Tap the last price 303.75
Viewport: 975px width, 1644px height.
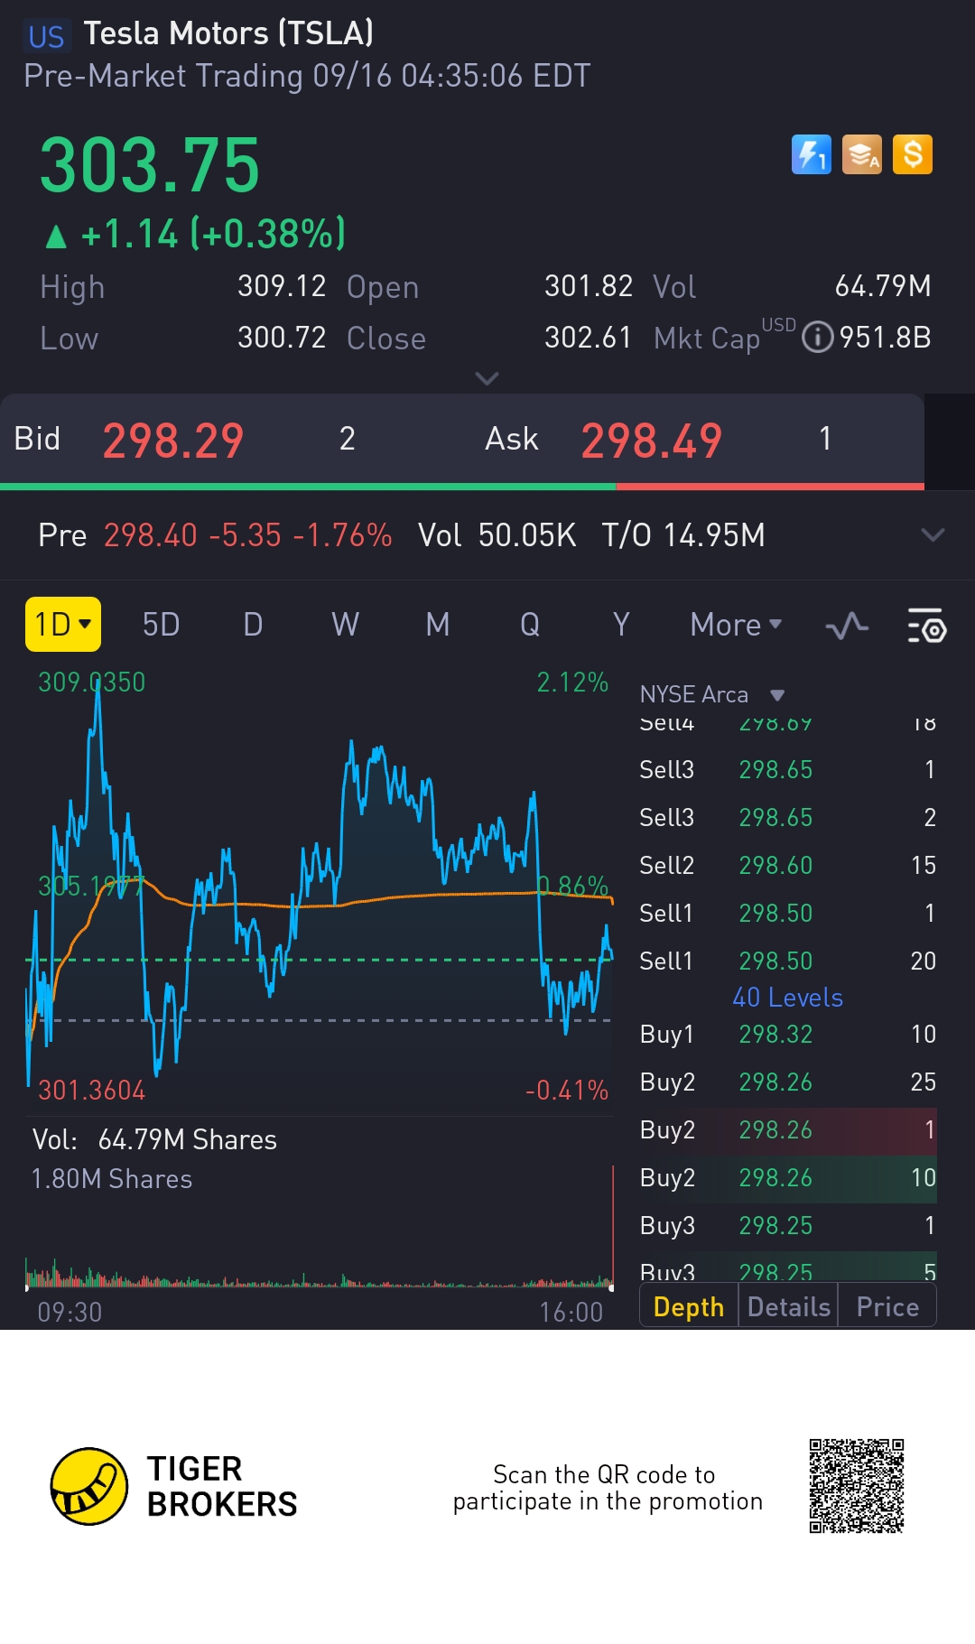(x=150, y=165)
